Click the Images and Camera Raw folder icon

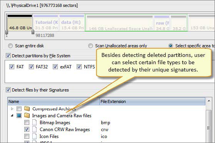[27, 115]
